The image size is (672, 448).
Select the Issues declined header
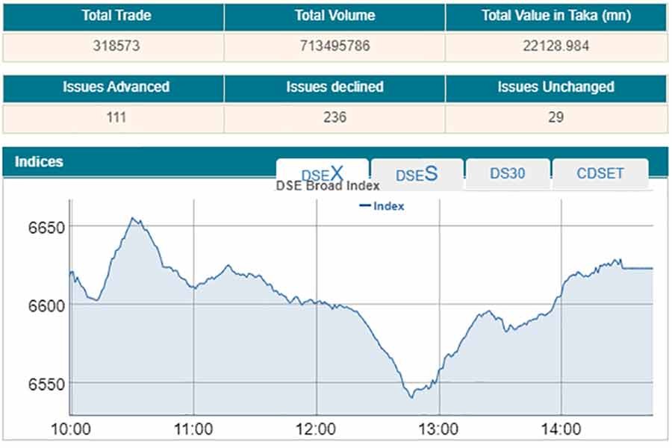tap(335, 87)
